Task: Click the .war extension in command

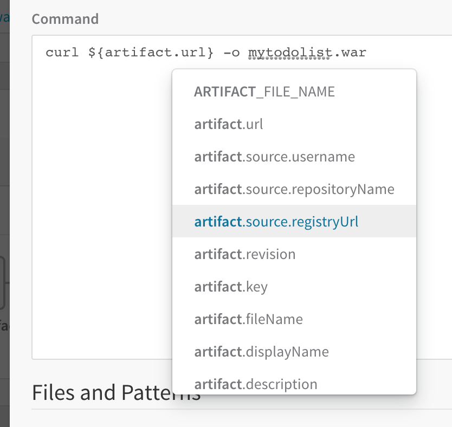Action: pos(351,53)
